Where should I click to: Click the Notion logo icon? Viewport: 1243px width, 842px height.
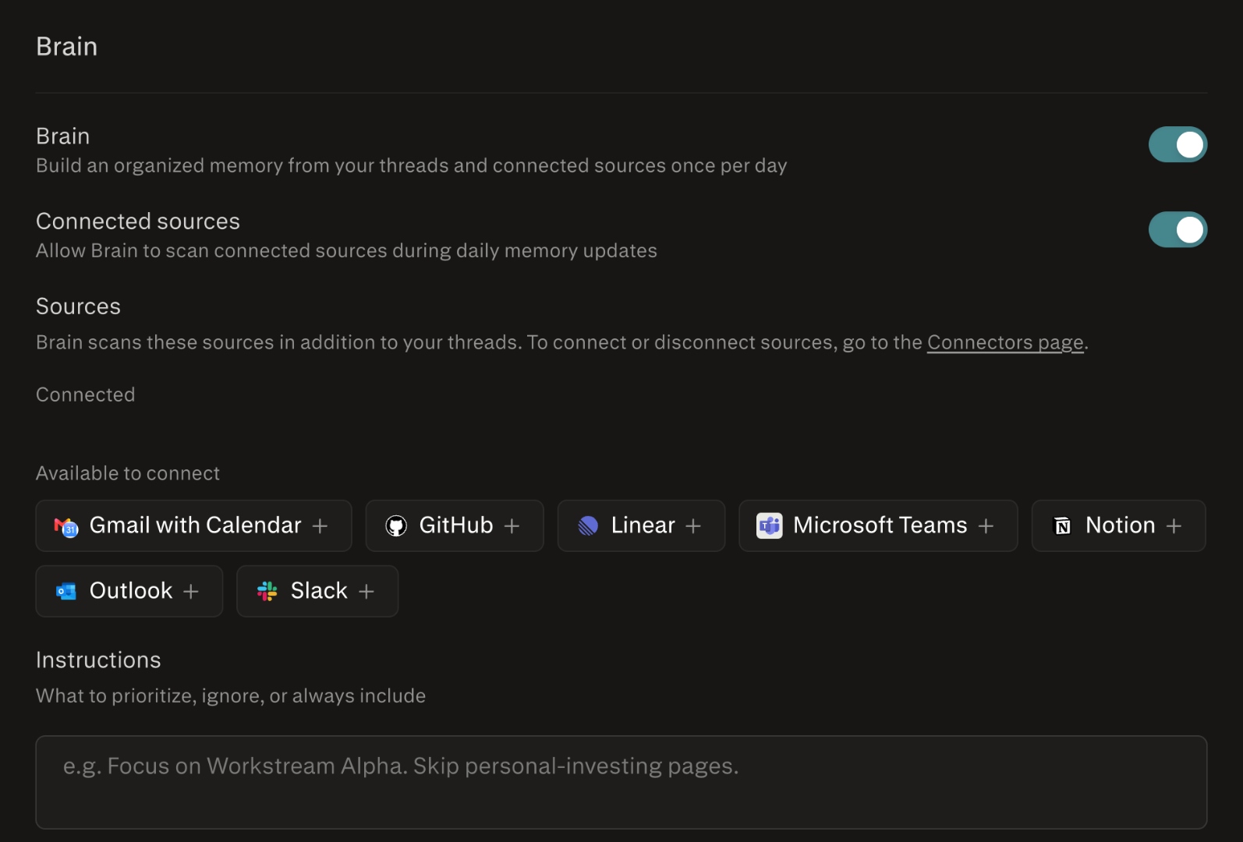(1062, 526)
